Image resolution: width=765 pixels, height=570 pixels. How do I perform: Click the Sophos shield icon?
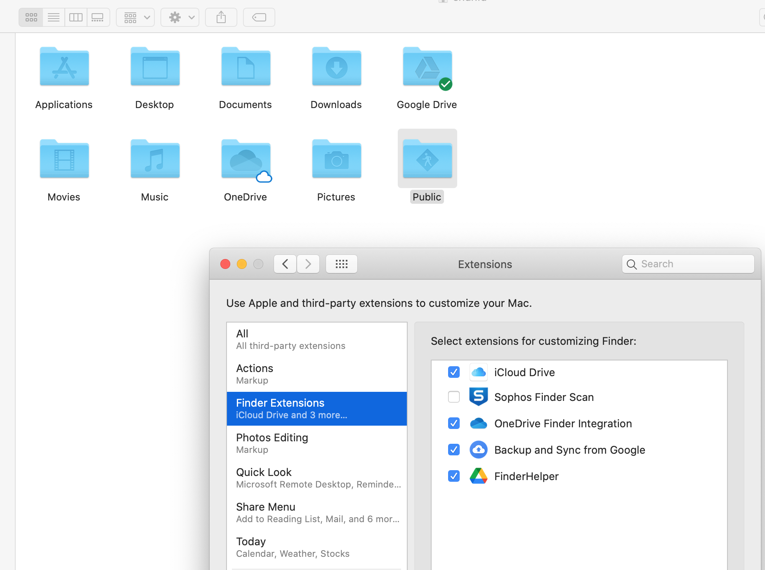point(479,397)
